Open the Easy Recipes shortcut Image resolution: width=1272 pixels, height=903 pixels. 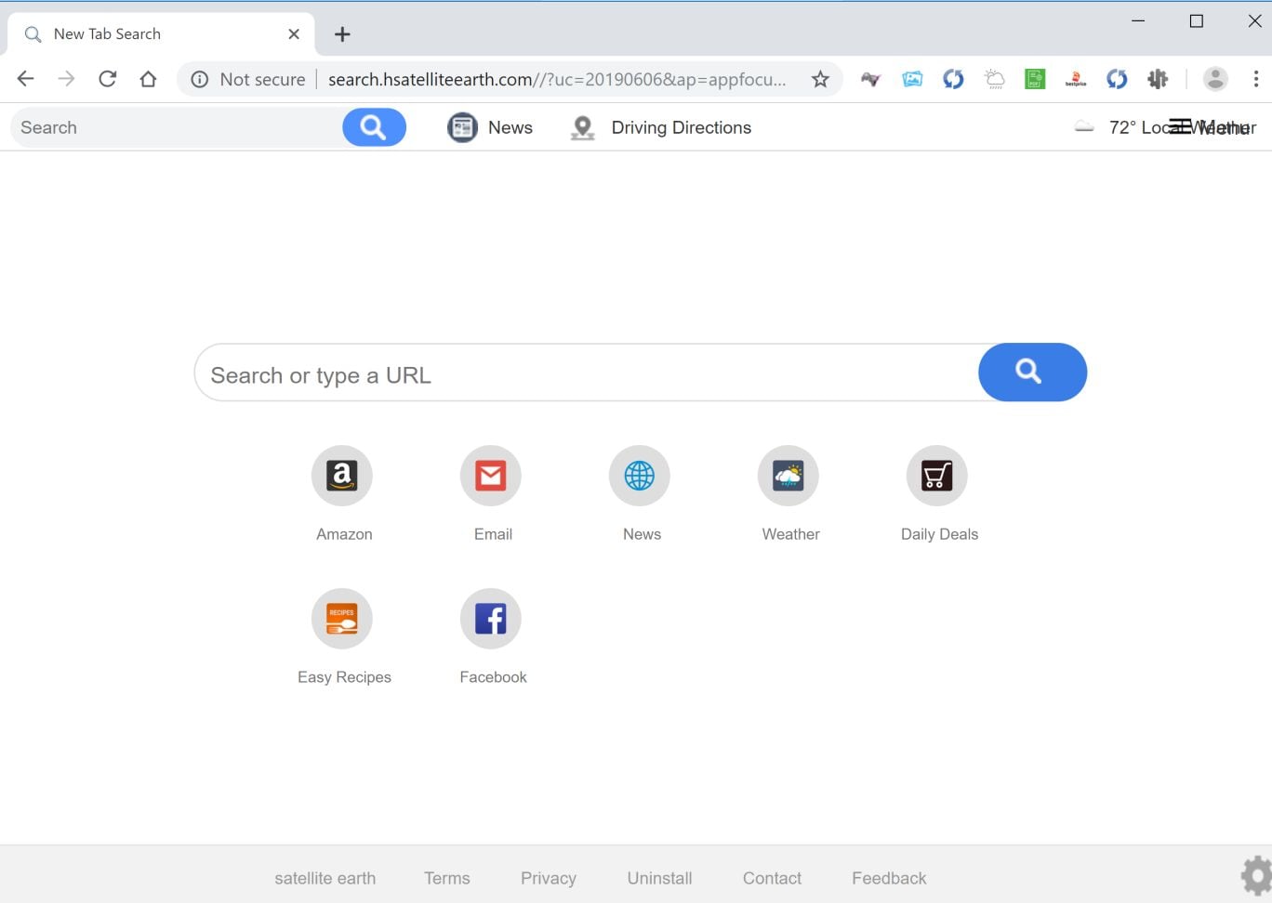pos(342,619)
